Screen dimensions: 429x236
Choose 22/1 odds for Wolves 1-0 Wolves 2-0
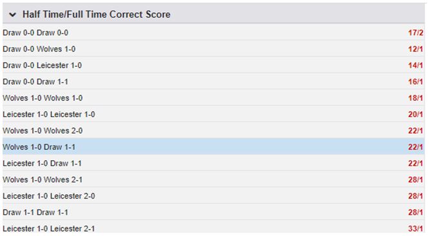[x=415, y=131]
